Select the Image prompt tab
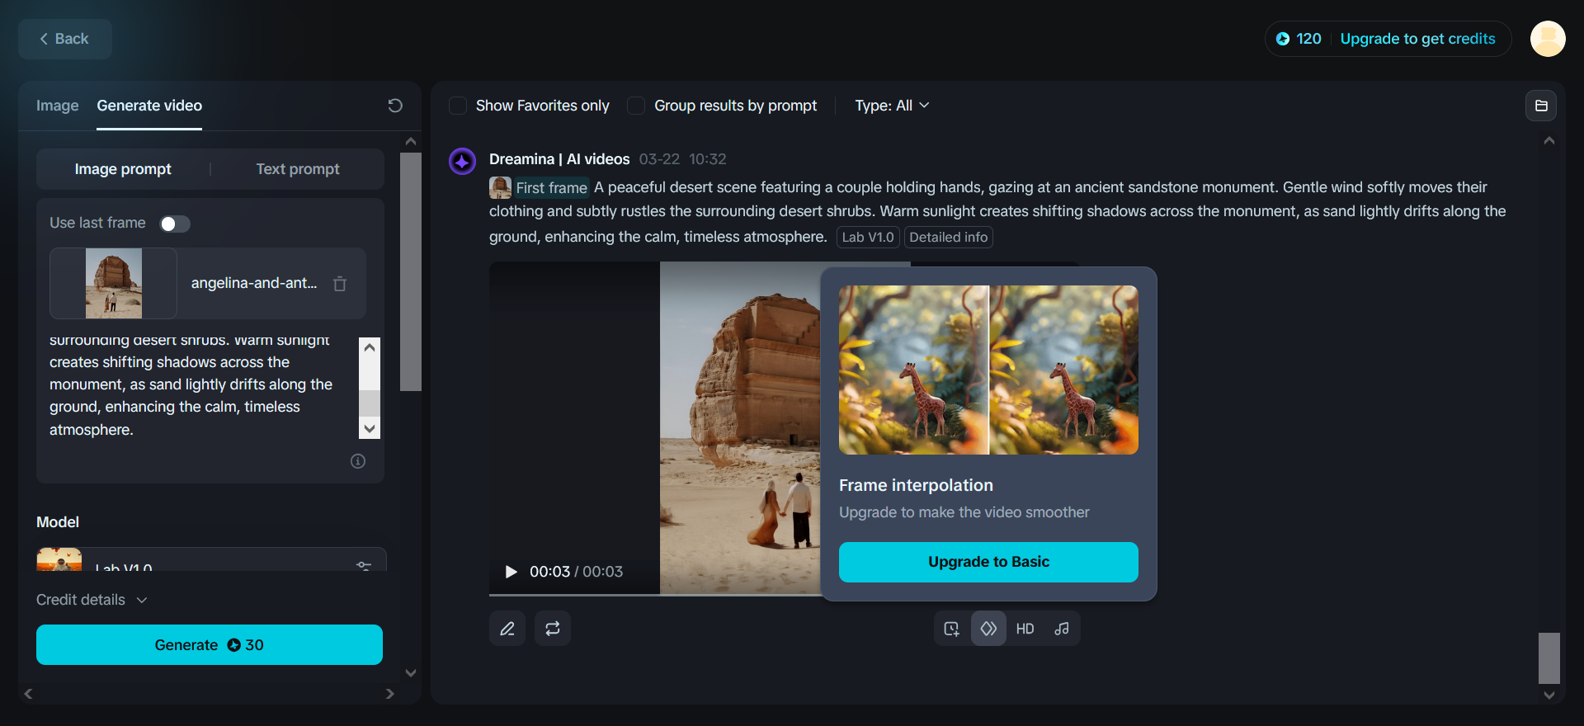 [123, 169]
